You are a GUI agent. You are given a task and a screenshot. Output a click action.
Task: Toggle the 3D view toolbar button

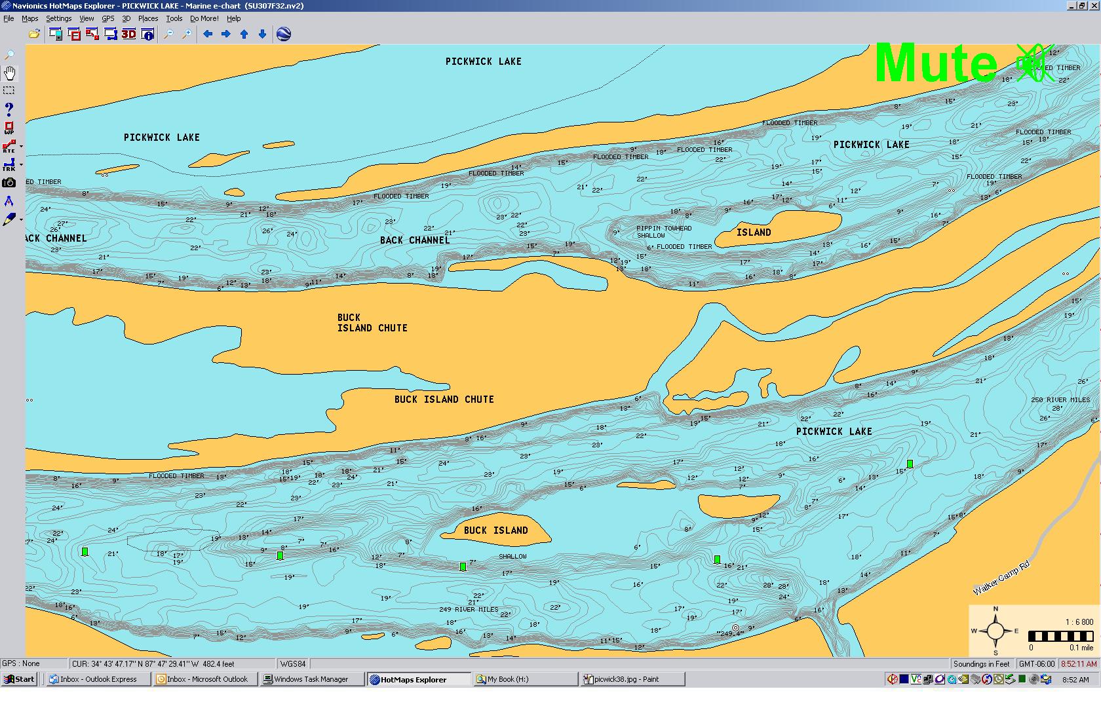click(128, 34)
